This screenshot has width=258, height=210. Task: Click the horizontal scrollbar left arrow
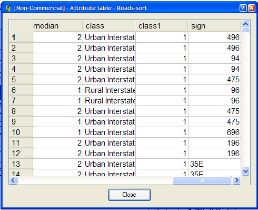pos(13,180)
